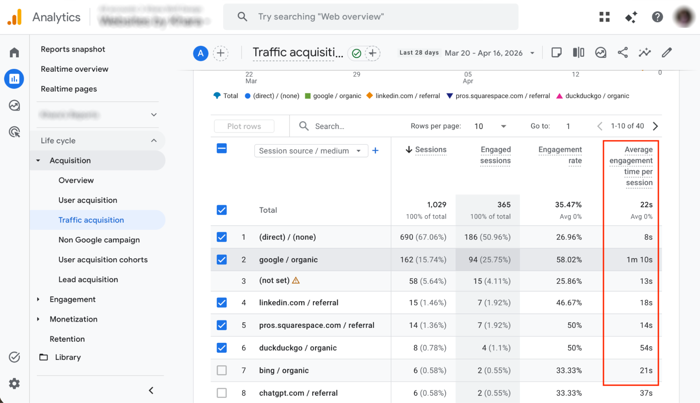Image resolution: width=700 pixels, height=403 pixels.
Task: Check the bing / organic row checkbox
Action: [222, 370]
